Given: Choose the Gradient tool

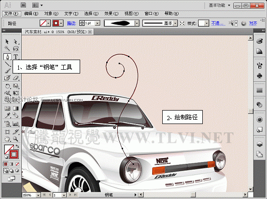Looking at the screenshot, I should coord(15,108).
